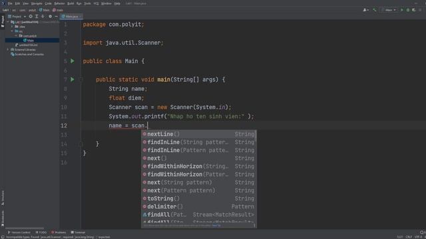The image size is (426, 239).
Task: Hide the Project panel with minus icon
Action: [56, 17]
